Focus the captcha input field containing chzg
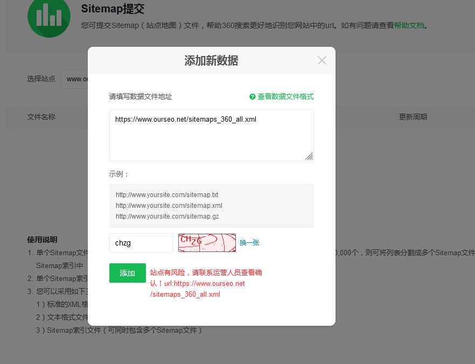 tap(141, 243)
